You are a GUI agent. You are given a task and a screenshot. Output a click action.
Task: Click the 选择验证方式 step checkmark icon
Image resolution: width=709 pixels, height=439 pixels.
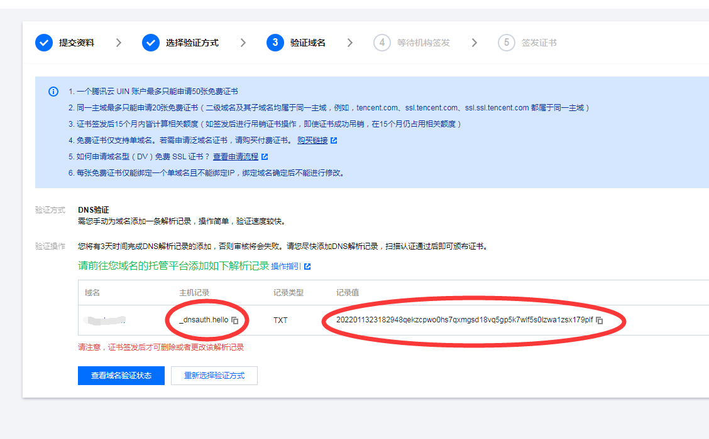click(x=151, y=43)
